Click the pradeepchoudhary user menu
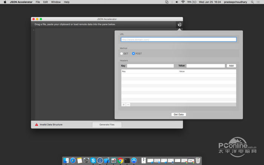Image resolution: width=264 pixels, height=165 pixels. click(235, 2)
